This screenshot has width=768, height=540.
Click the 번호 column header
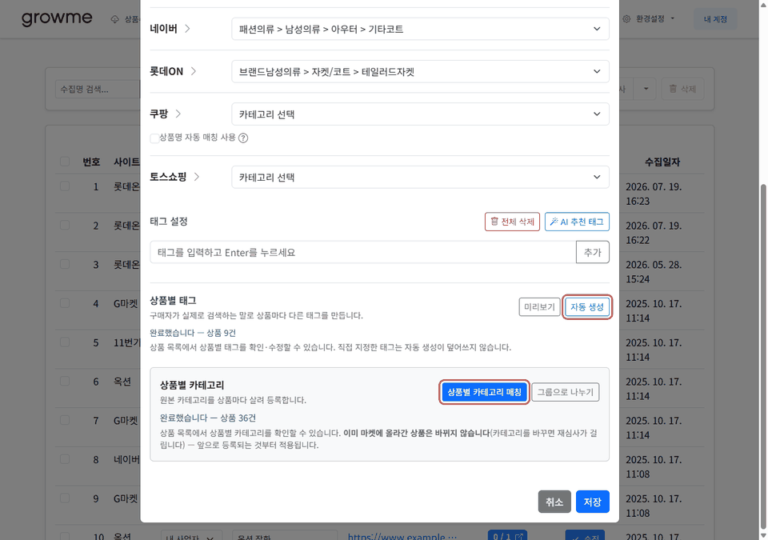[x=91, y=162]
